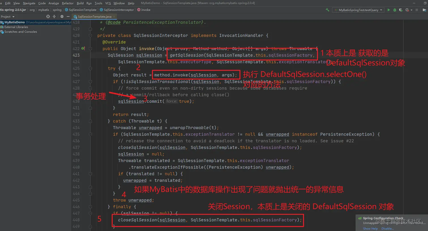Image resolution: width=428 pixels, height=231 pixels.
Task: Open the Help menu
Action: 131,3
